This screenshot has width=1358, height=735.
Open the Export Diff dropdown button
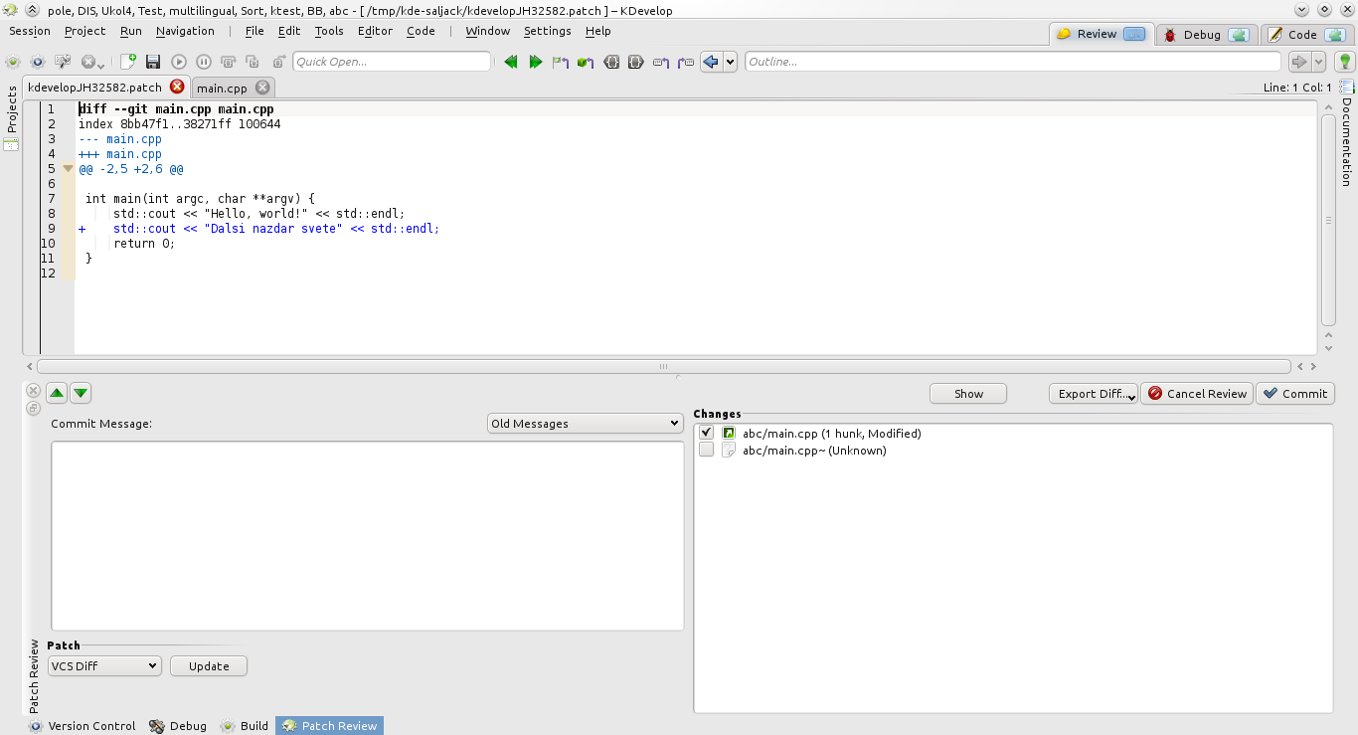click(1094, 394)
